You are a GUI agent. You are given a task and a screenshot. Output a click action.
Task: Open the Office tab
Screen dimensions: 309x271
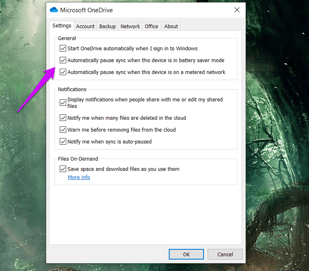pyautogui.click(x=151, y=27)
